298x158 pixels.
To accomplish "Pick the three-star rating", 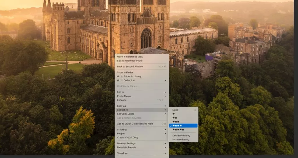I will [x=176, y=122].
